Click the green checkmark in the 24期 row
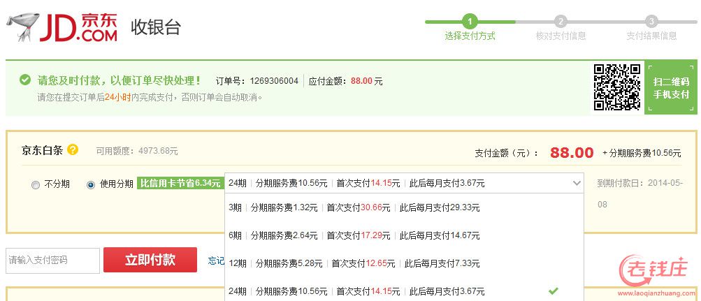Viewport: 701px width, 301px height. (554, 291)
